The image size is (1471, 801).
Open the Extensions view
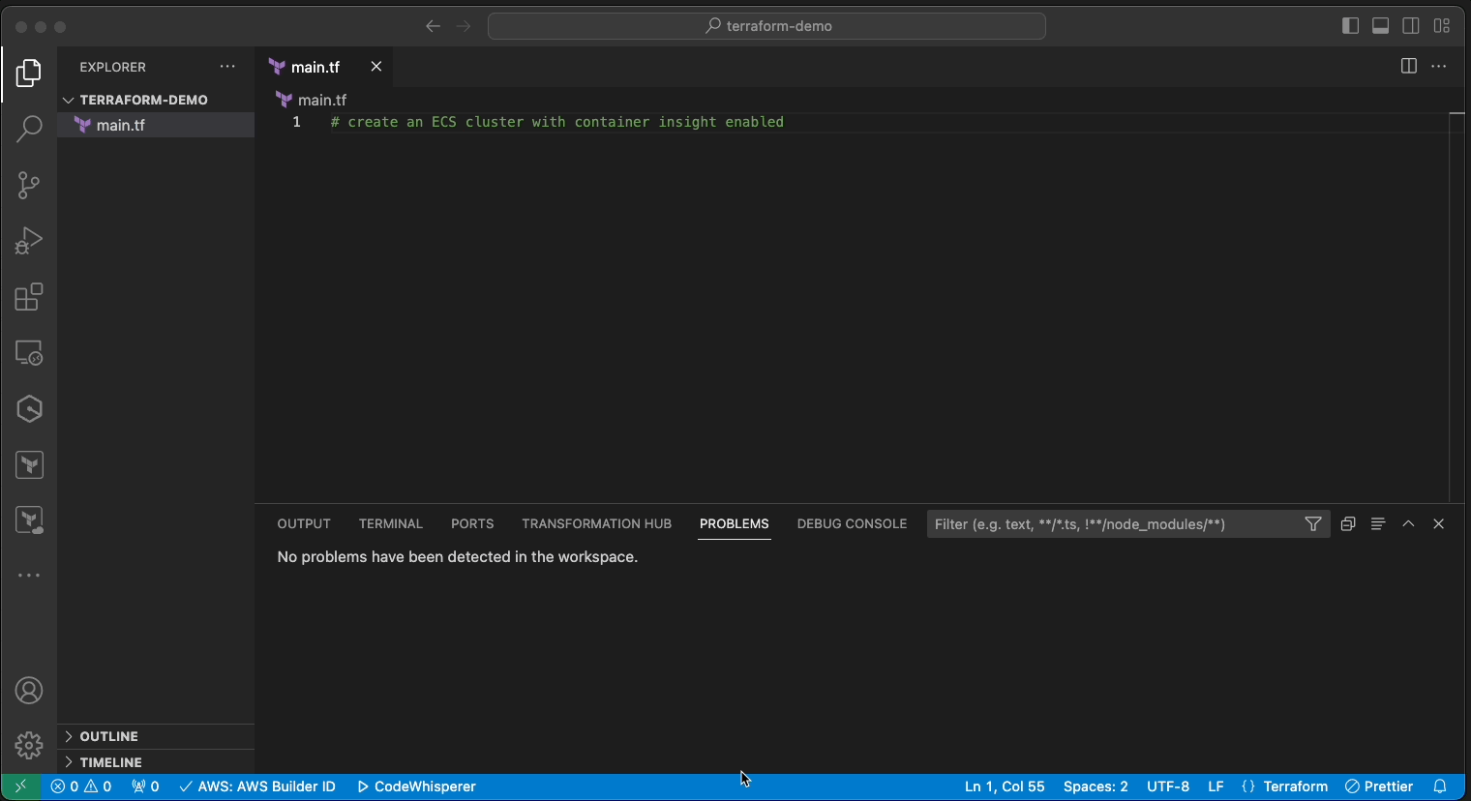(x=28, y=297)
